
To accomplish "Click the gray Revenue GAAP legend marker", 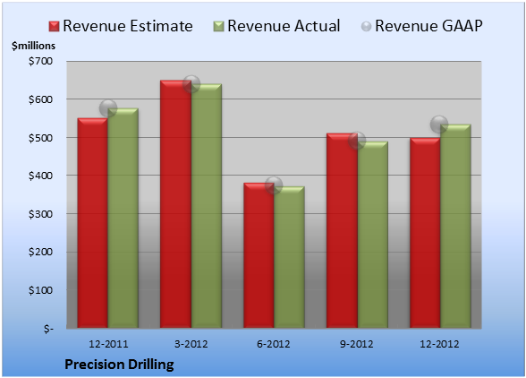I will tap(366, 27).
